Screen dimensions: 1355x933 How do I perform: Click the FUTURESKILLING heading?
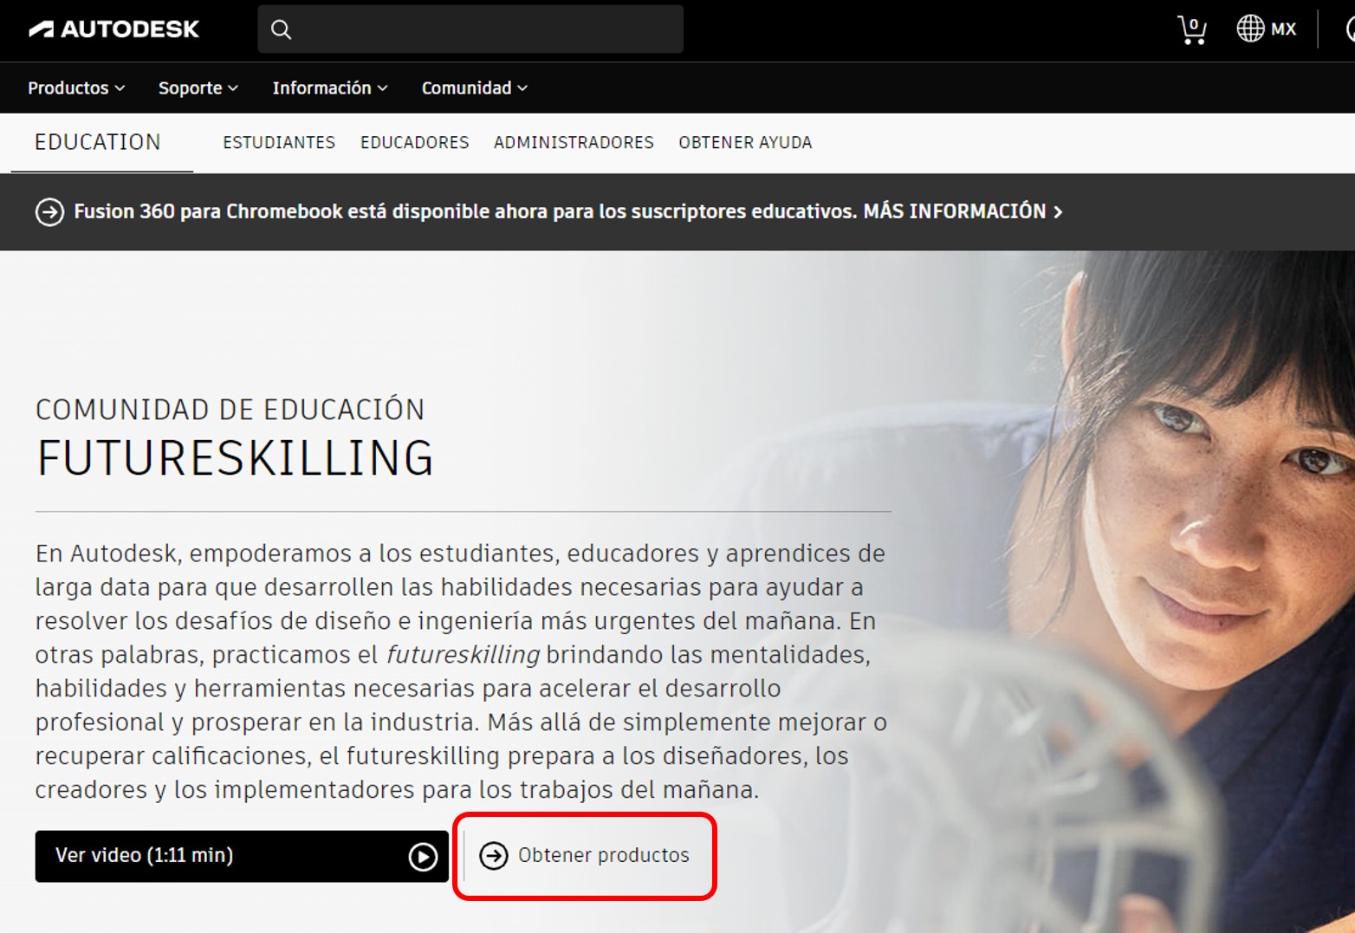[x=235, y=458]
